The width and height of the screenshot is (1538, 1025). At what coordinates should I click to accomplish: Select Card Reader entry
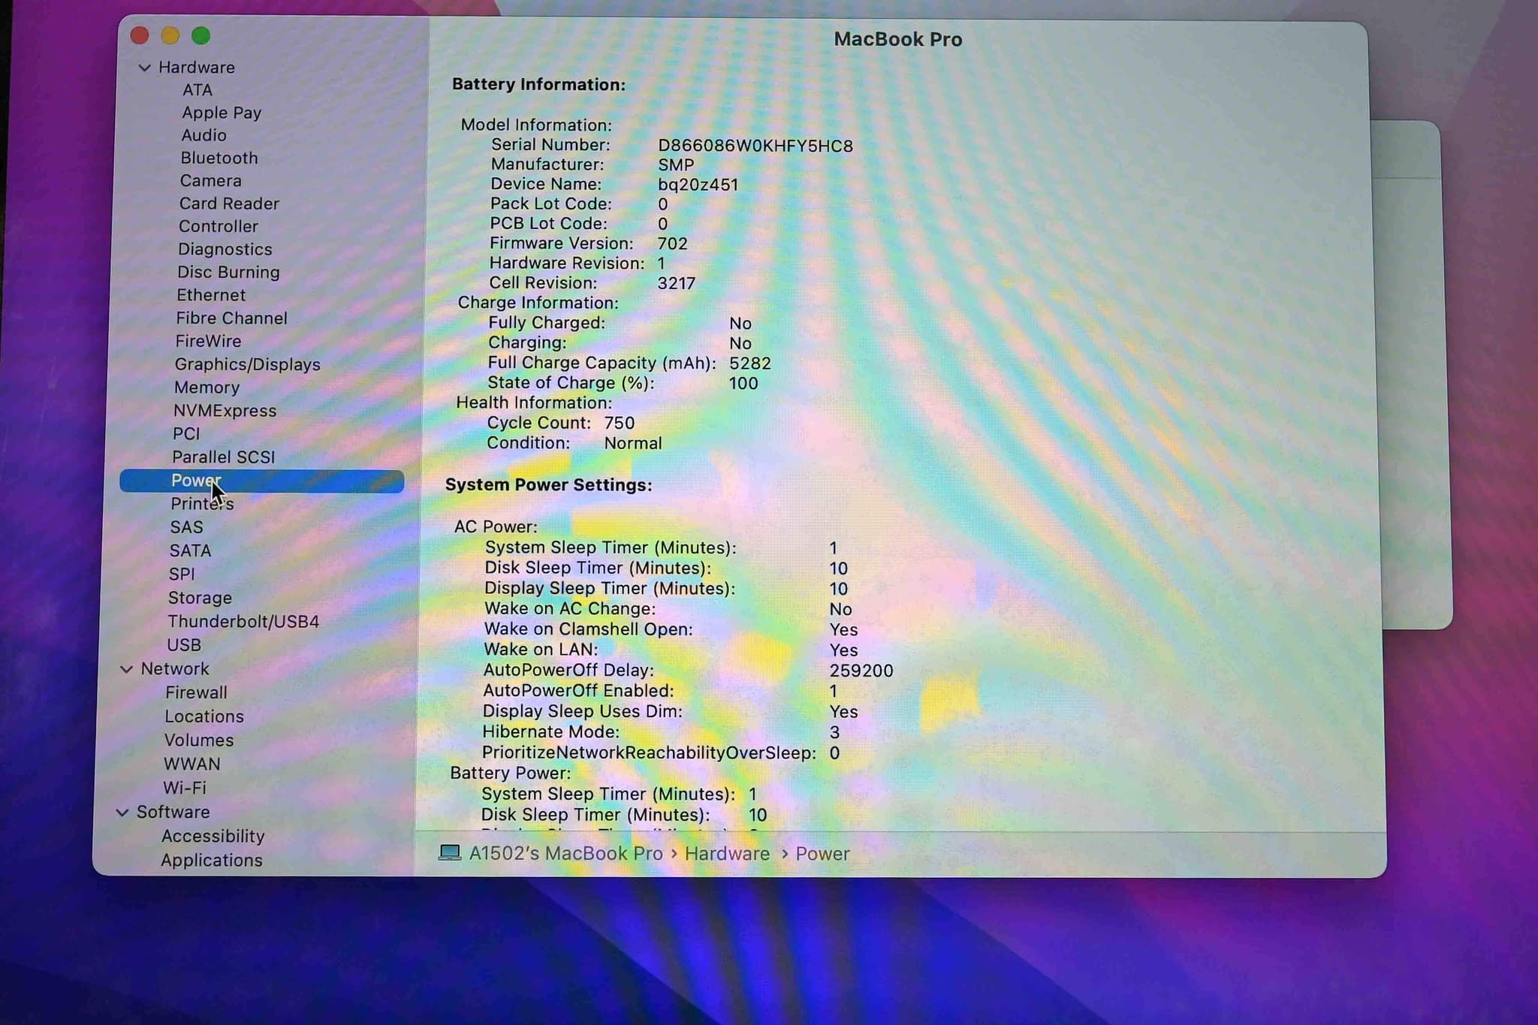(x=229, y=203)
